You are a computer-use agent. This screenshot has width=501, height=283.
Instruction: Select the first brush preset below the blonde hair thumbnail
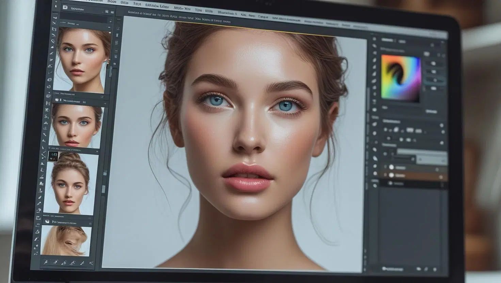click(46, 262)
